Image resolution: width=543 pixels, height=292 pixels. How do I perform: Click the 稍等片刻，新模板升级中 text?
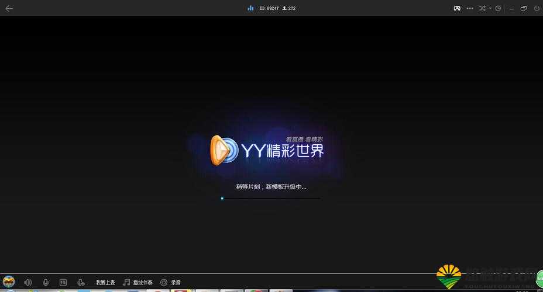271,187
